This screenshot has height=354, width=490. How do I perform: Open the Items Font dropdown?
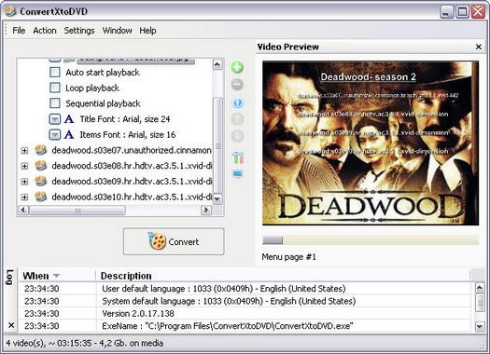point(55,135)
